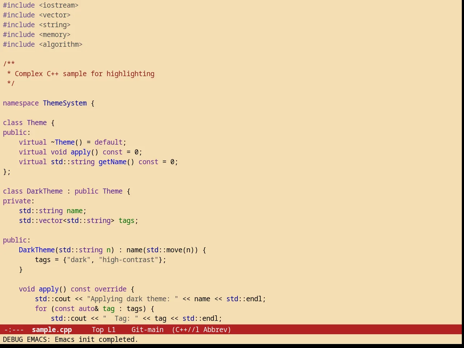This screenshot has height=348, width=464.
Task: Click "apply" in the virtual void declaration
Action: click(x=80, y=152)
